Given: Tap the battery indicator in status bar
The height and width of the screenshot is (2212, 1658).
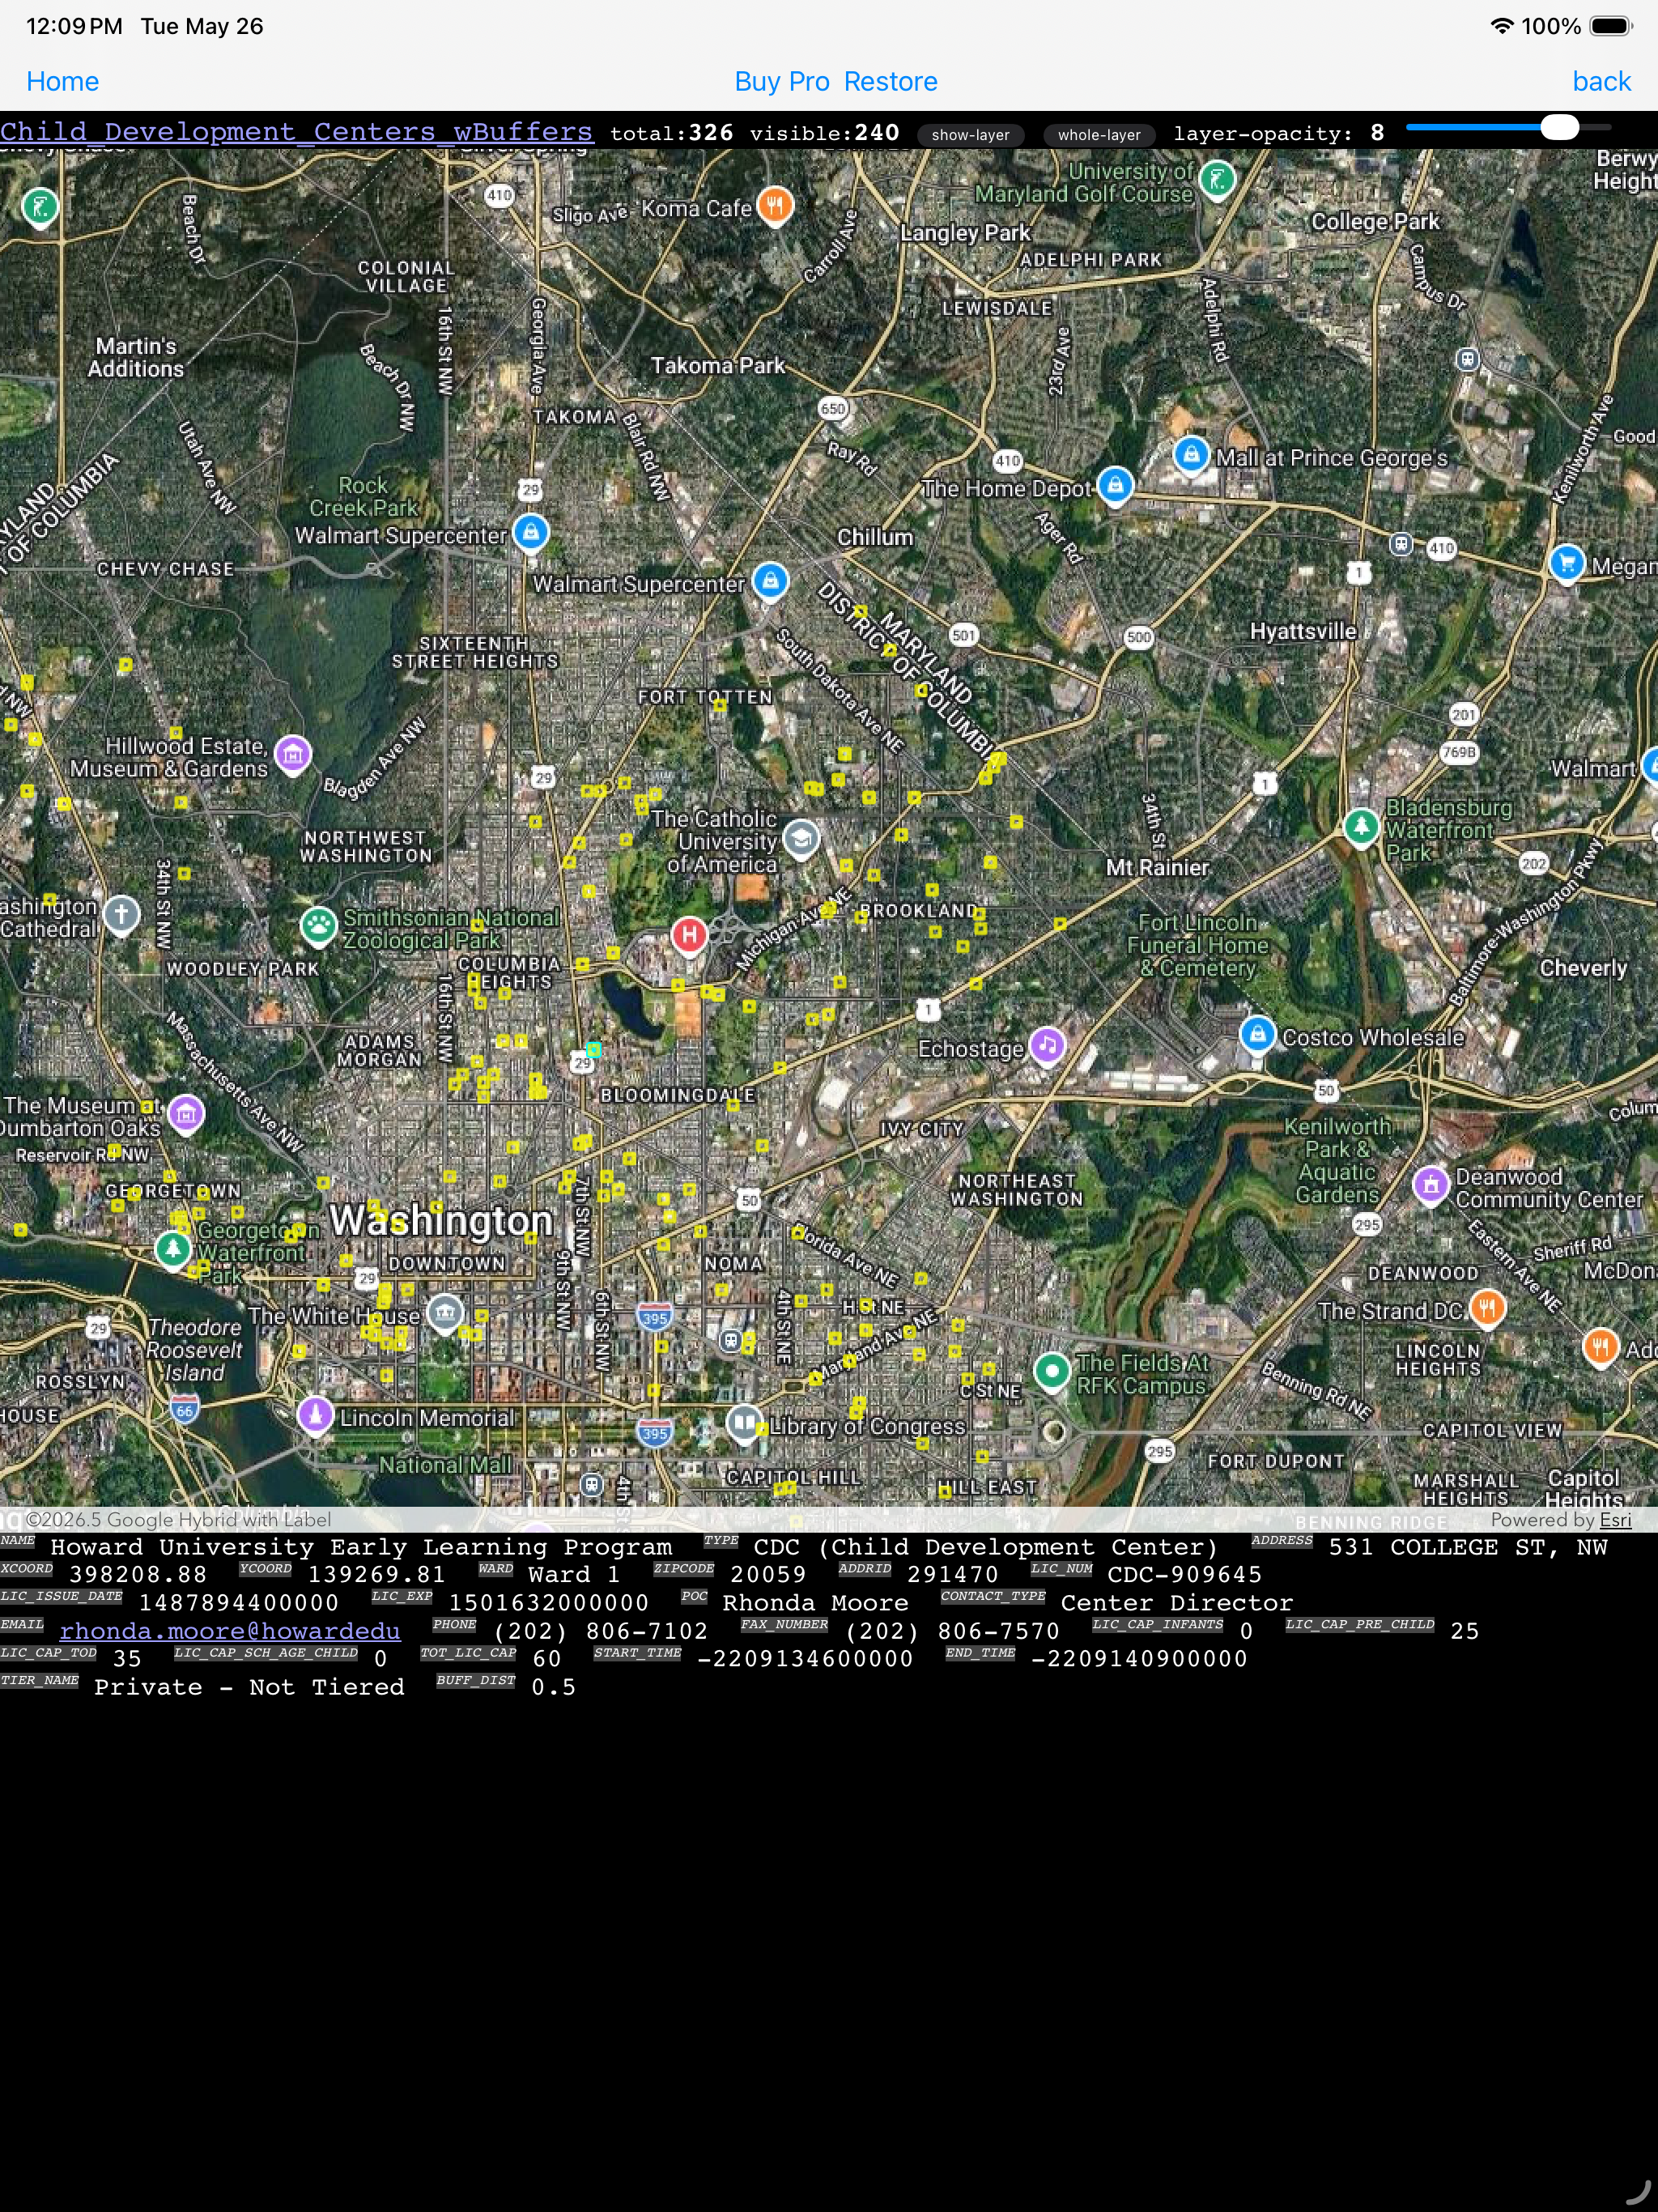Looking at the screenshot, I should (1612, 26).
